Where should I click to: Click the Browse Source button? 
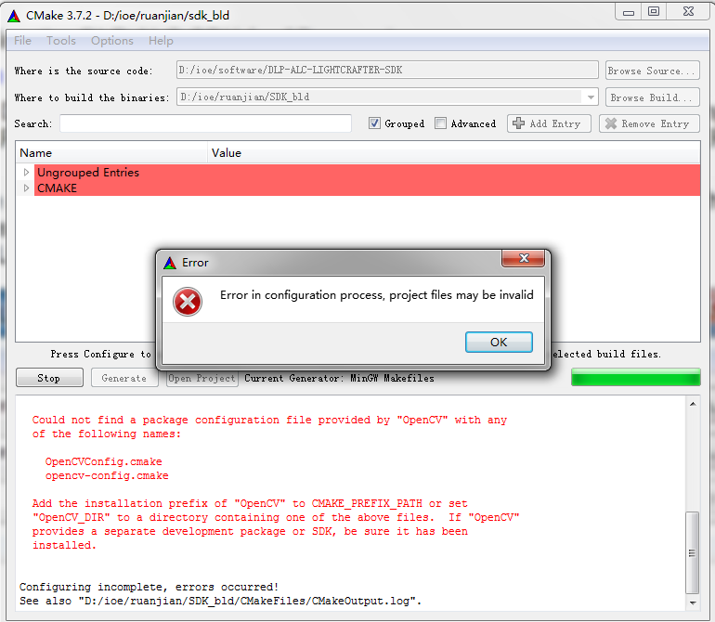click(652, 71)
